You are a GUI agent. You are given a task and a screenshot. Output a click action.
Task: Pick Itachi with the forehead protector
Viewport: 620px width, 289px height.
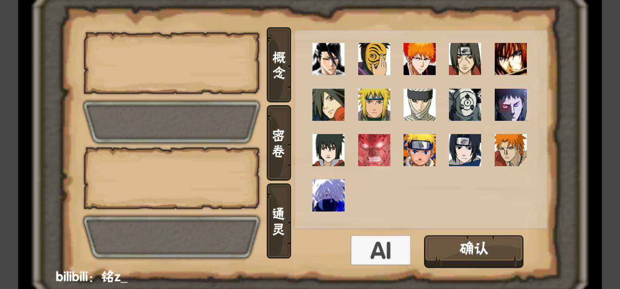click(465, 59)
